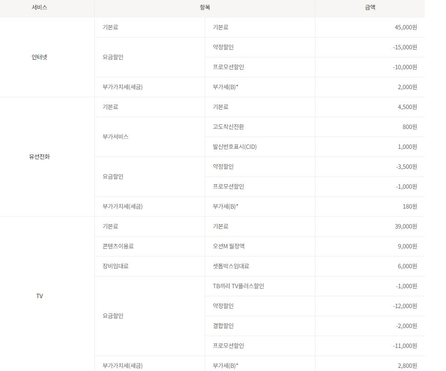Select the 셋톱박스임대료 entry
Viewport: 446px width, 371px height.
click(x=231, y=266)
